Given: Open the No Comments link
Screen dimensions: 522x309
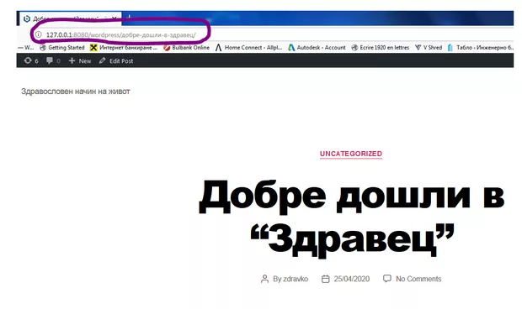Looking at the screenshot, I should pos(418,279).
